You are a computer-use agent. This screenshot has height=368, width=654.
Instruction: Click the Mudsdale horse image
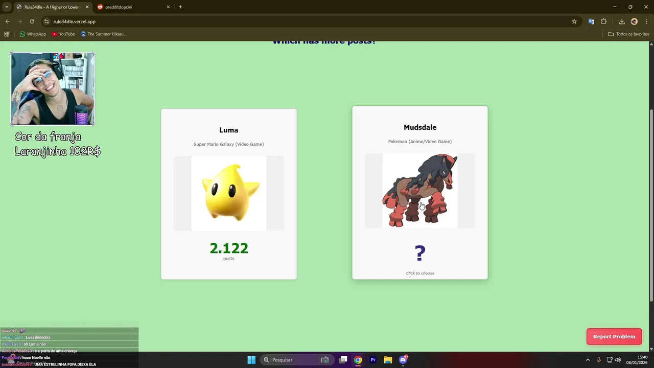[420, 191]
